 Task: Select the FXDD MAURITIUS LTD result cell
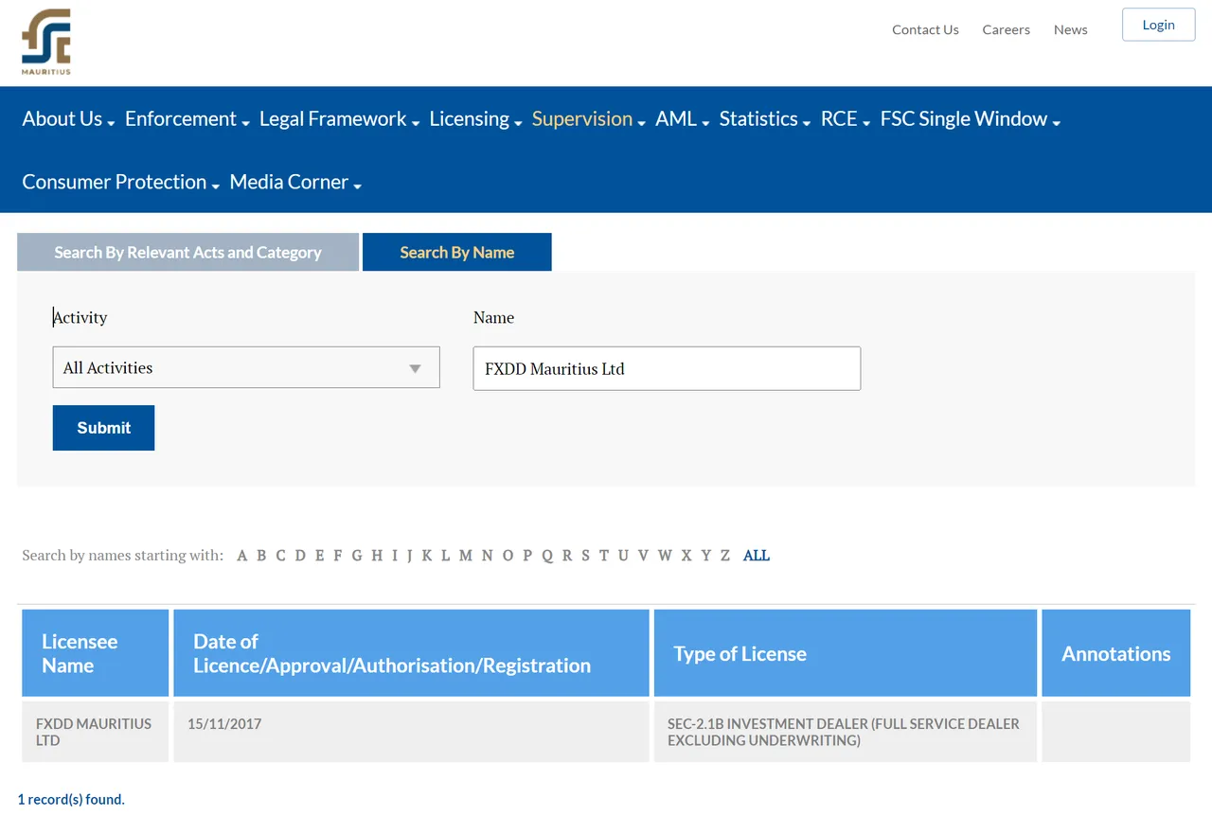click(x=96, y=732)
